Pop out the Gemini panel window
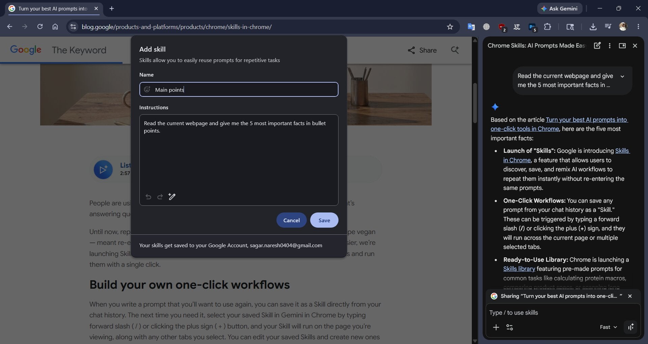The width and height of the screenshot is (648, 344). pos(622,46)
